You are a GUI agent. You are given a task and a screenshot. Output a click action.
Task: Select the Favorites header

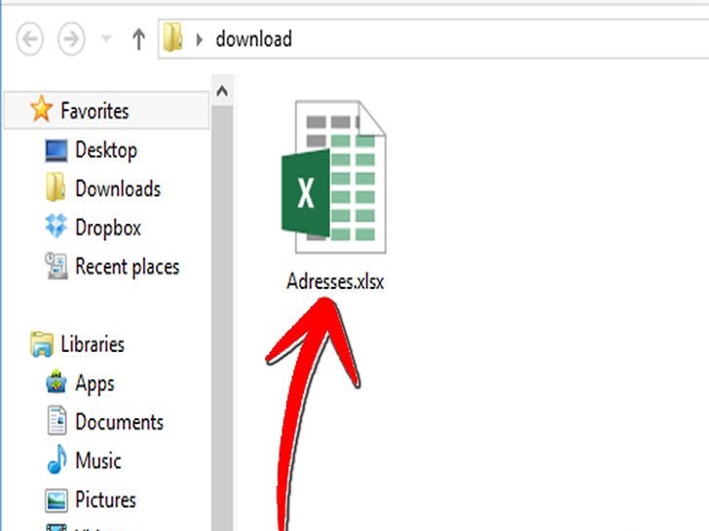click(x=107, y=110)
